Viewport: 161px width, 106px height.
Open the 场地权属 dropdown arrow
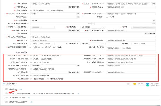pyautogui.click(x=154, y=20)
